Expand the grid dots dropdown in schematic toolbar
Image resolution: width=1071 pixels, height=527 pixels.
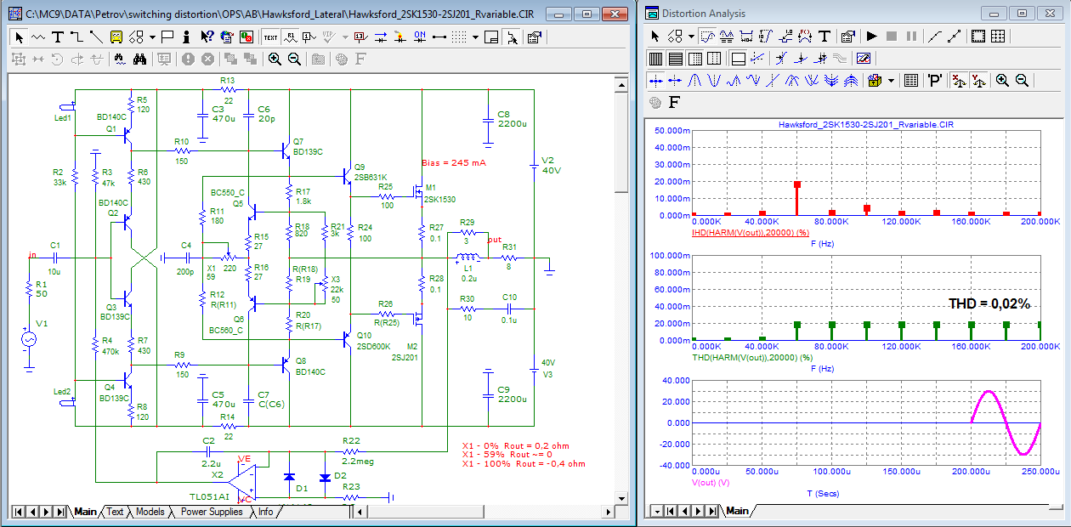[475, 37]
